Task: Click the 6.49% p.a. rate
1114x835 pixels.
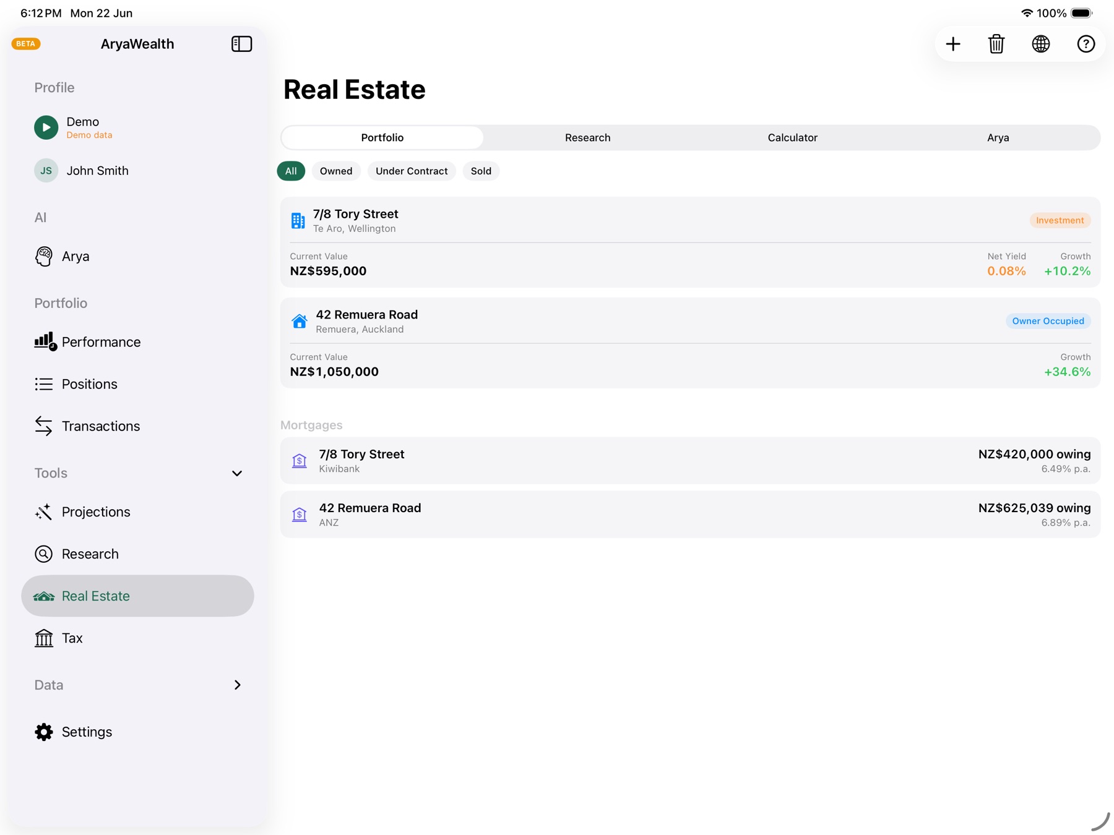Action: coord(1066,469)
